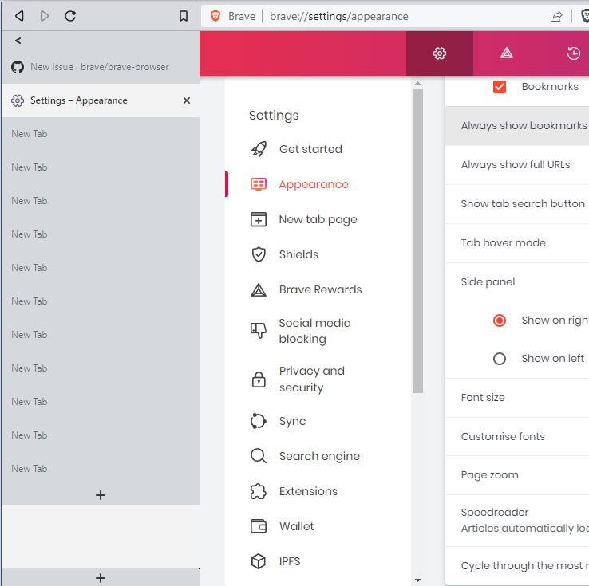Open the Get started settings section

pos(310,149)
